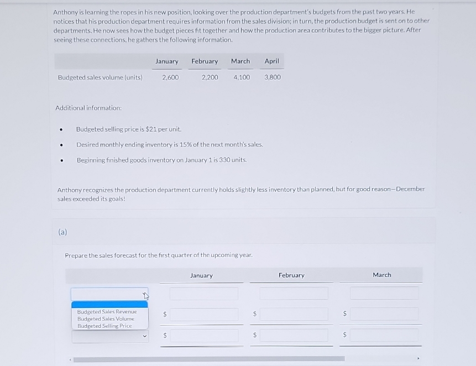This screenshot has width=476, height=366.
Task: Click January second row dollar input
Action: [204, 315]
